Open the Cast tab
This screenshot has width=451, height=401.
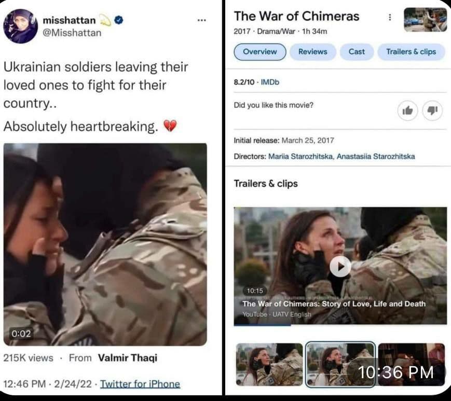tap(357, 52)
